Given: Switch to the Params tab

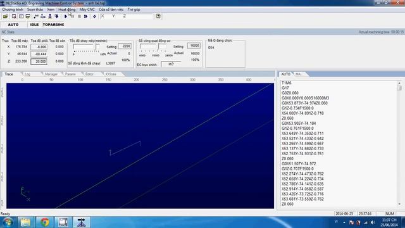Looking at the screenshot, I should point(70,74).
